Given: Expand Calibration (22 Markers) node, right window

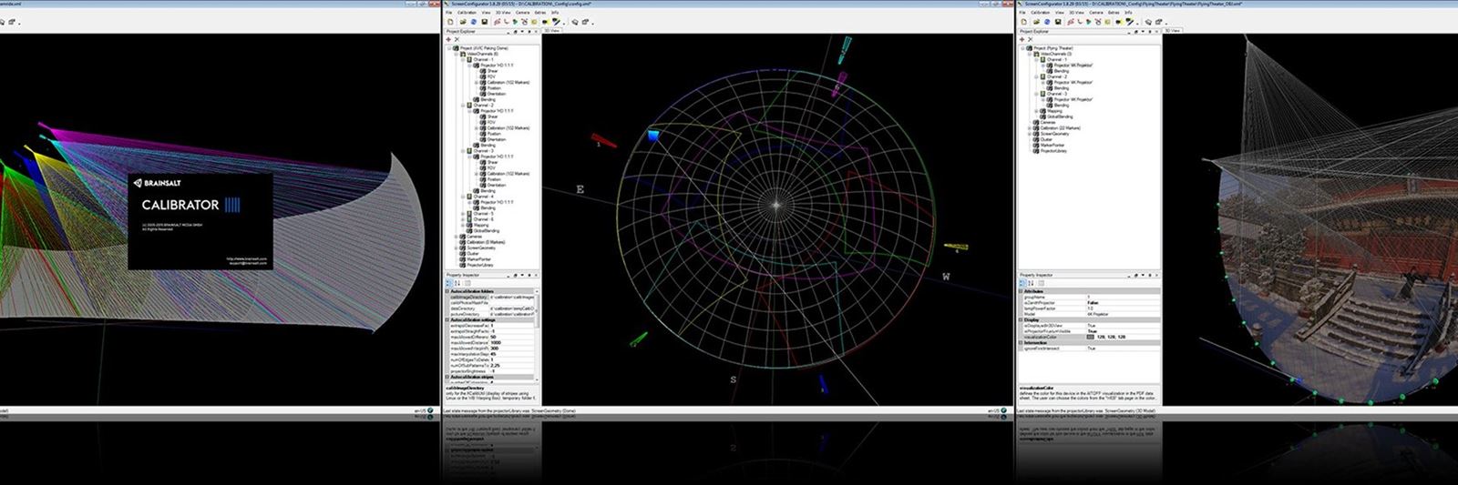Looking at the screenshot, I should point(1029,128).
